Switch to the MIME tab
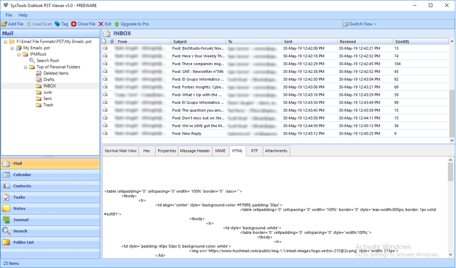The height and width of the screenshot is (268, 456). [220, 151]
